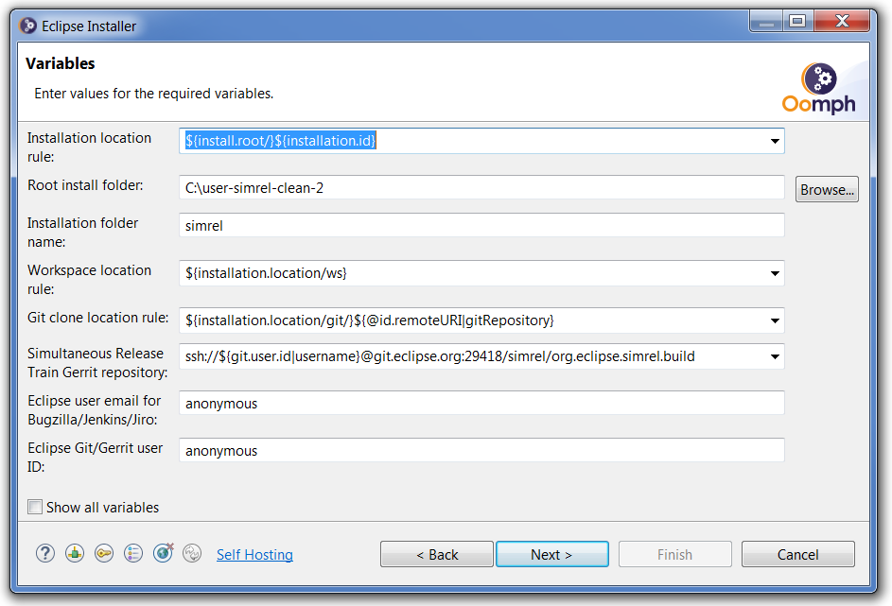This screenshot has width=892, height=606.
Task: Click the 'Root install folder:' label
Action: click(x=85, y=185)
